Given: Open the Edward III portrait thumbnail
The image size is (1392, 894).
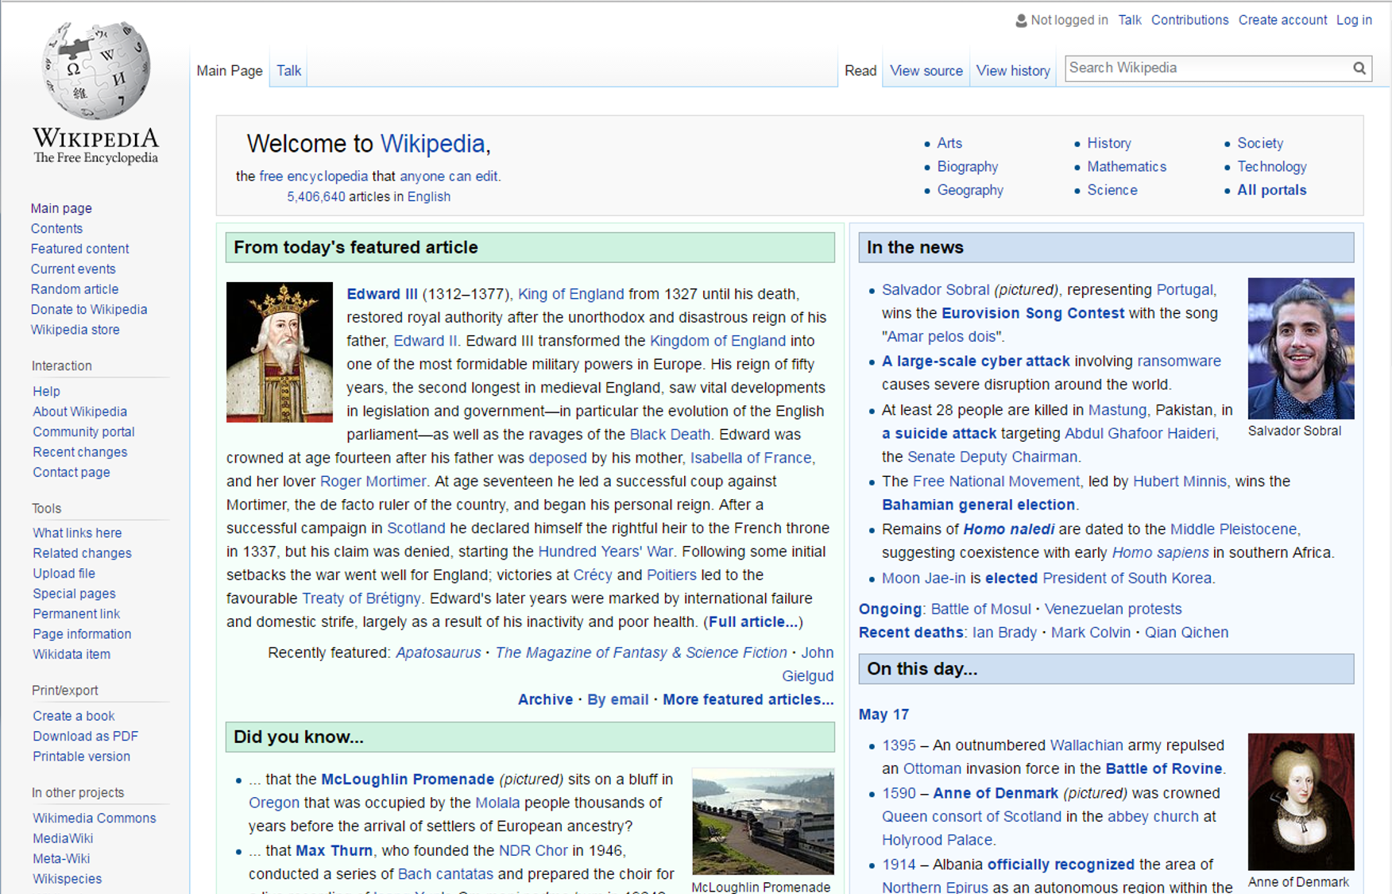Looking at the screenshot, I should pyautogui.click(x=280, y=352).
